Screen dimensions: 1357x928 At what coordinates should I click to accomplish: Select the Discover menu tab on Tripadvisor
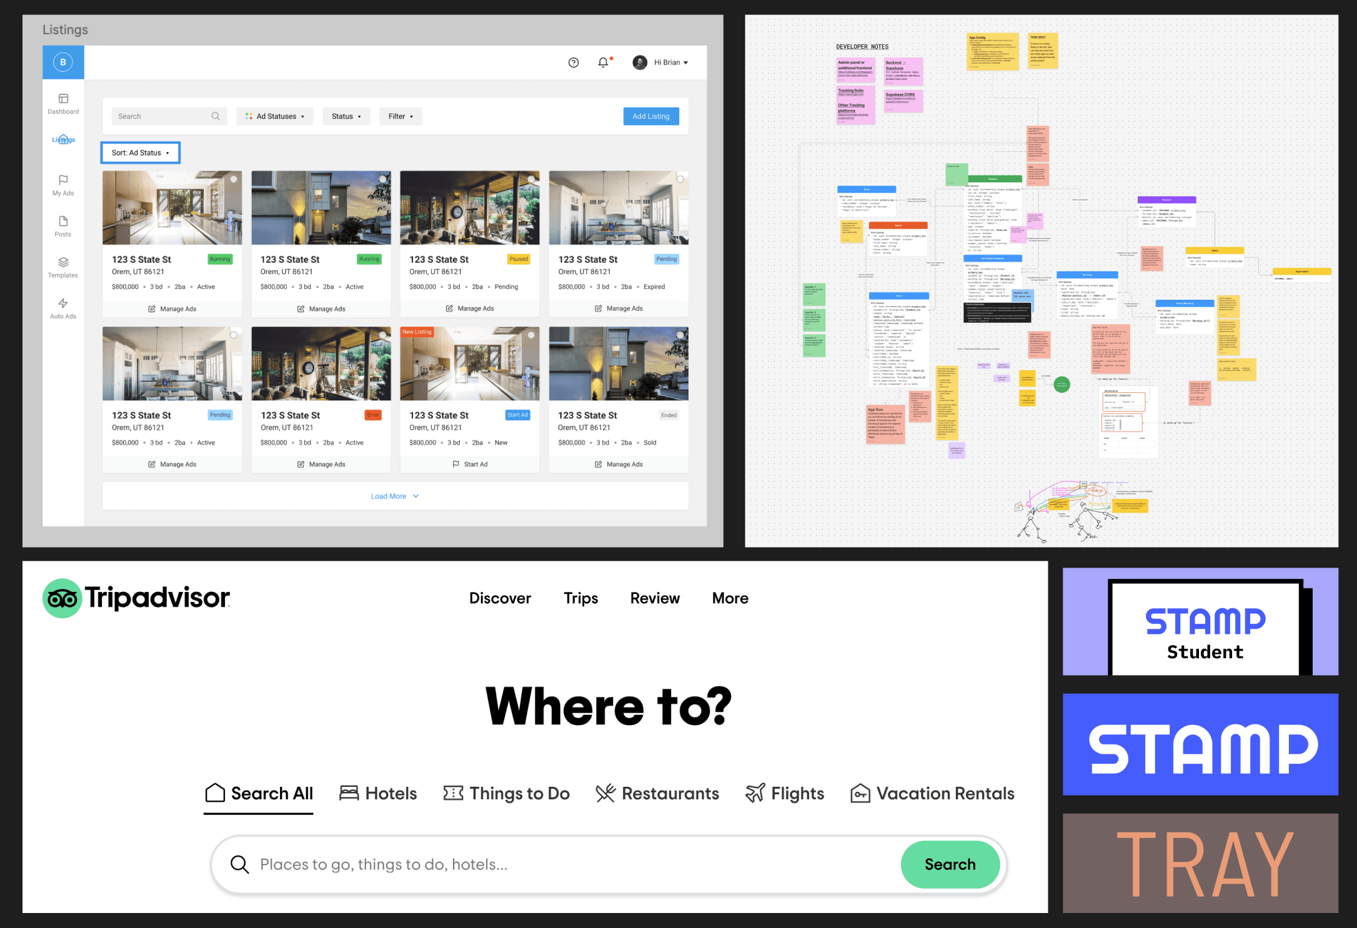(499, 598)
